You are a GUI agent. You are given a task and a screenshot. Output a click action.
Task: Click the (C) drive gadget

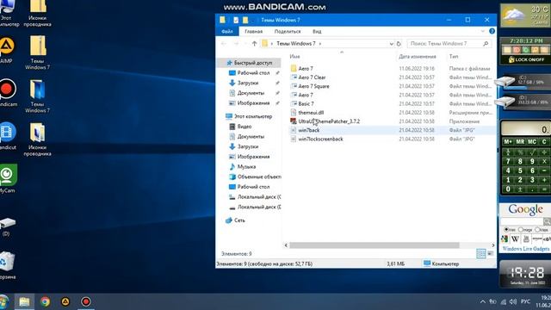[523, 82]
